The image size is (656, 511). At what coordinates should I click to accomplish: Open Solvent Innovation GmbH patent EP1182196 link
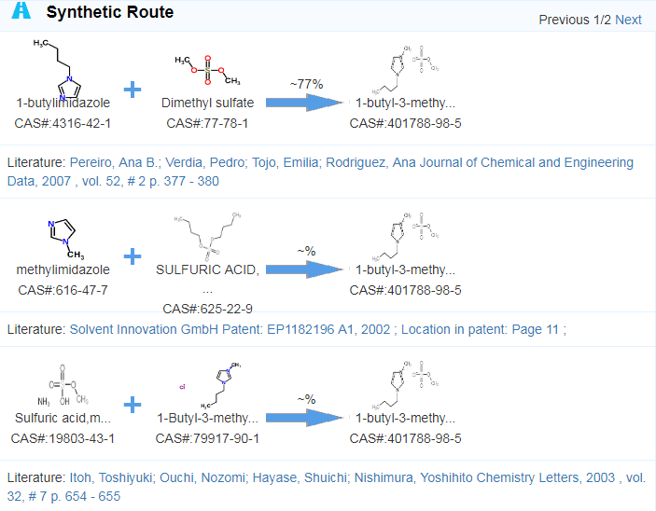coord(317,329)
